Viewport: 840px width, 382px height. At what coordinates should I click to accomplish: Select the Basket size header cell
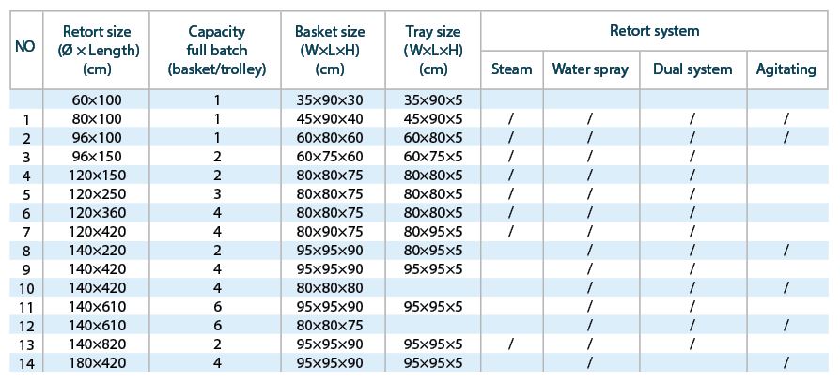(x=330, y=50)
